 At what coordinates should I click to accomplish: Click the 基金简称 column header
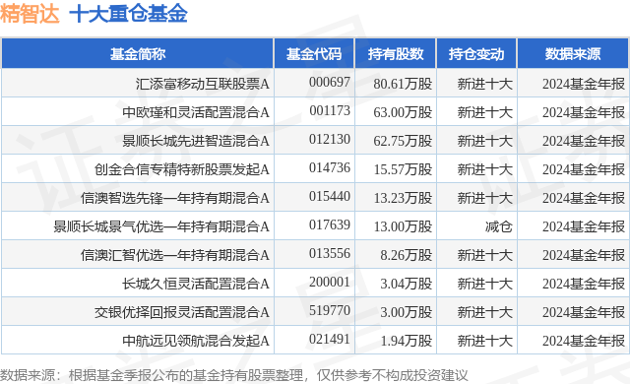click(138, 54)
